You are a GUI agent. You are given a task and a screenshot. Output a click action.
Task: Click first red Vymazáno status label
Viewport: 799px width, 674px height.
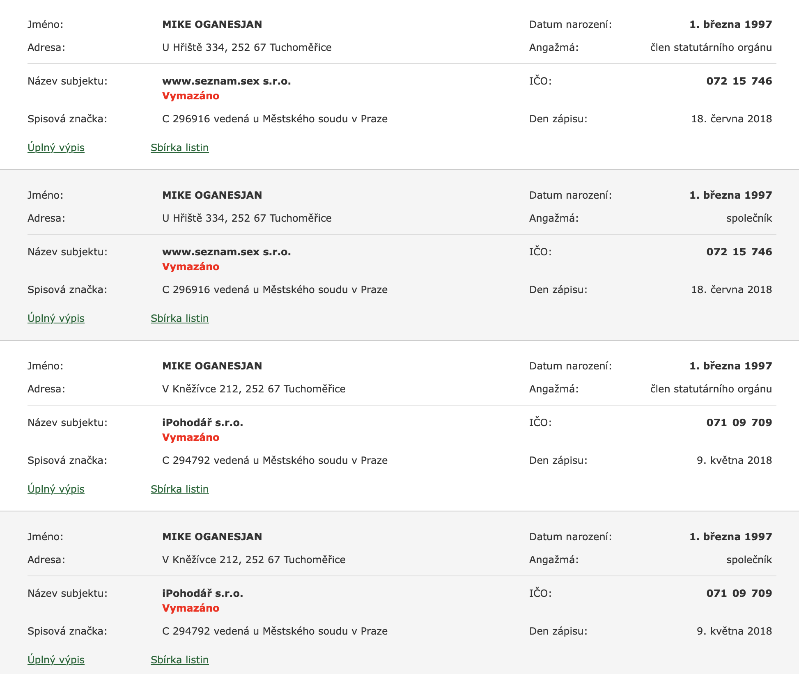(191, 96)
